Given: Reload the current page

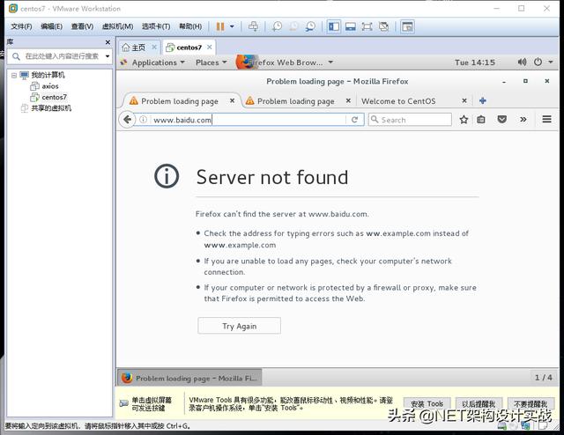Looking at the screenshot, I should 354,120.
